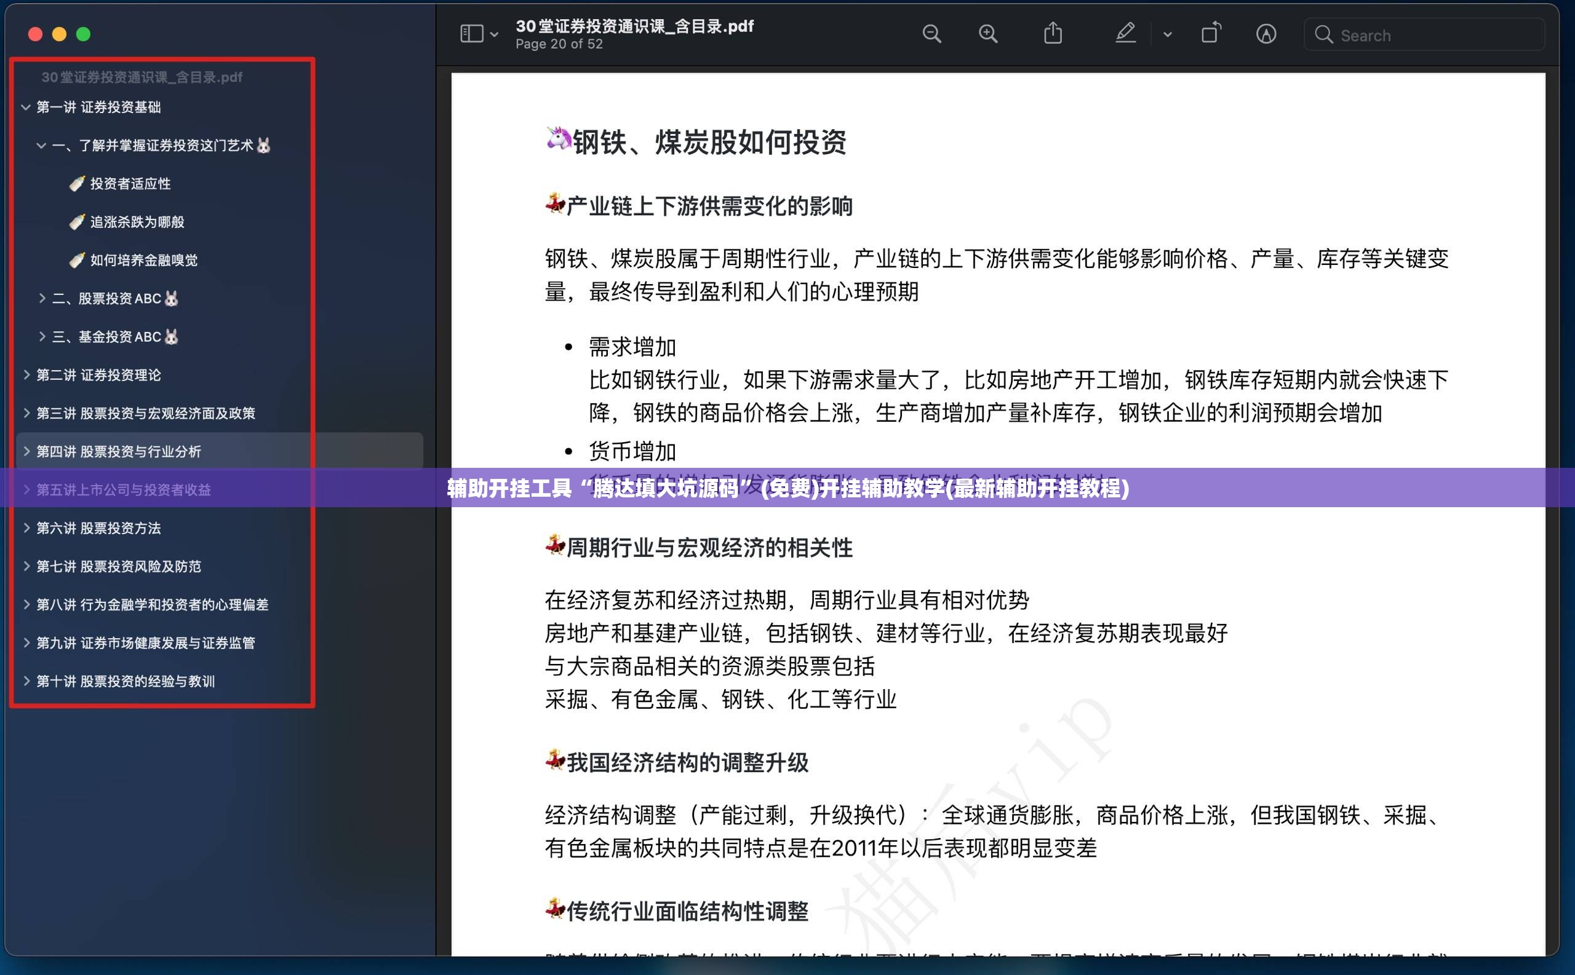Click the share icon in toolbar
This screenshot has width=1575, height=975.
coord(1053,33)
